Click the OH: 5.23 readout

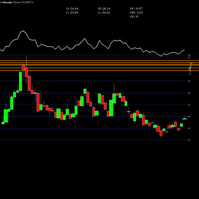coord(136,13)
